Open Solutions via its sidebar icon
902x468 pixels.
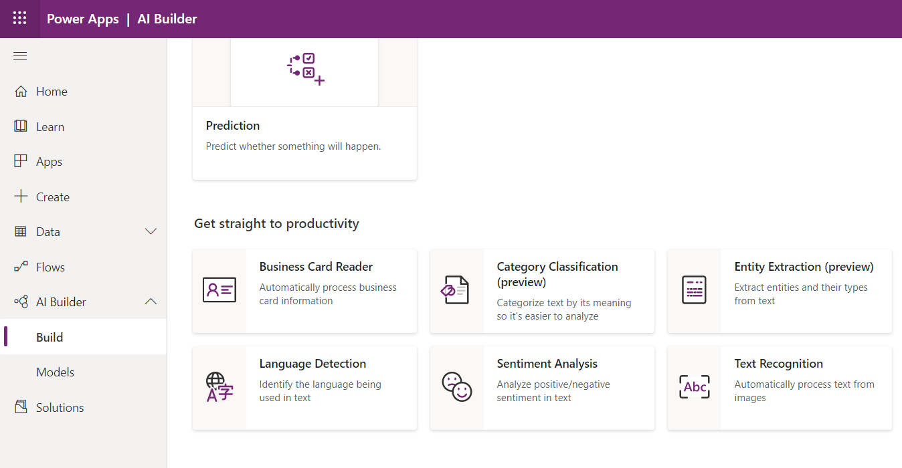point(21,406)
